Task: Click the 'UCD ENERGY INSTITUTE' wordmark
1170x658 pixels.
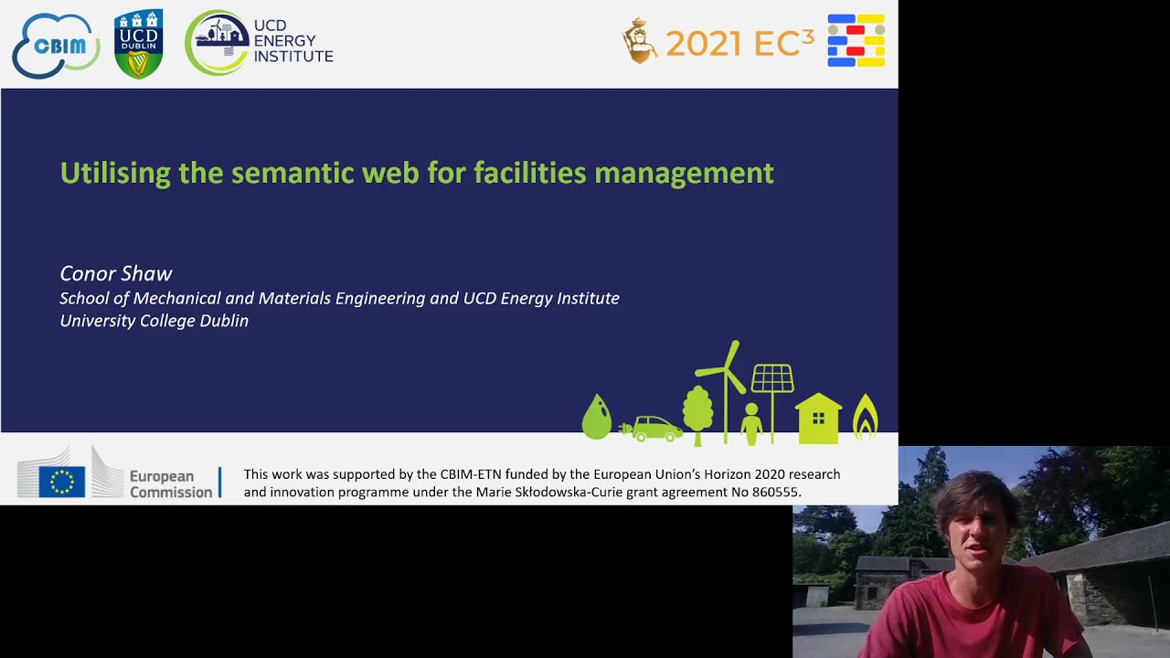Action: pyautogui.click(x=292, y=41)
